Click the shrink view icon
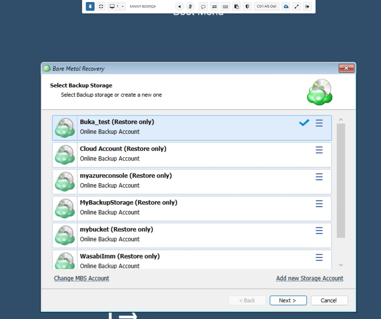Image resolution: width=381 pixels, height=319 pixels. pyautogui.click(x=101, y=6)
